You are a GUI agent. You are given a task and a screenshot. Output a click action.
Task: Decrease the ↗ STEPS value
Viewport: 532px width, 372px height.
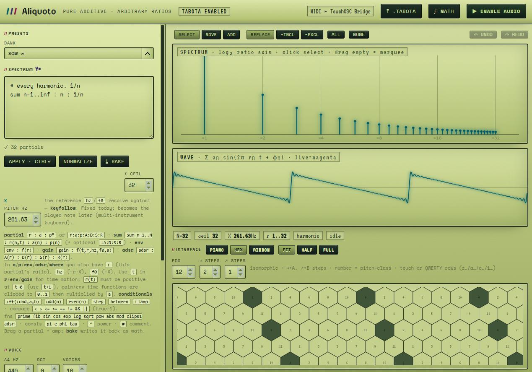click(x=241, y=274)
